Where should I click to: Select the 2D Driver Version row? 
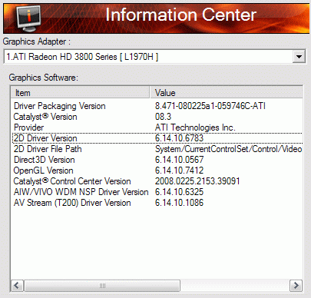point(157,138)
